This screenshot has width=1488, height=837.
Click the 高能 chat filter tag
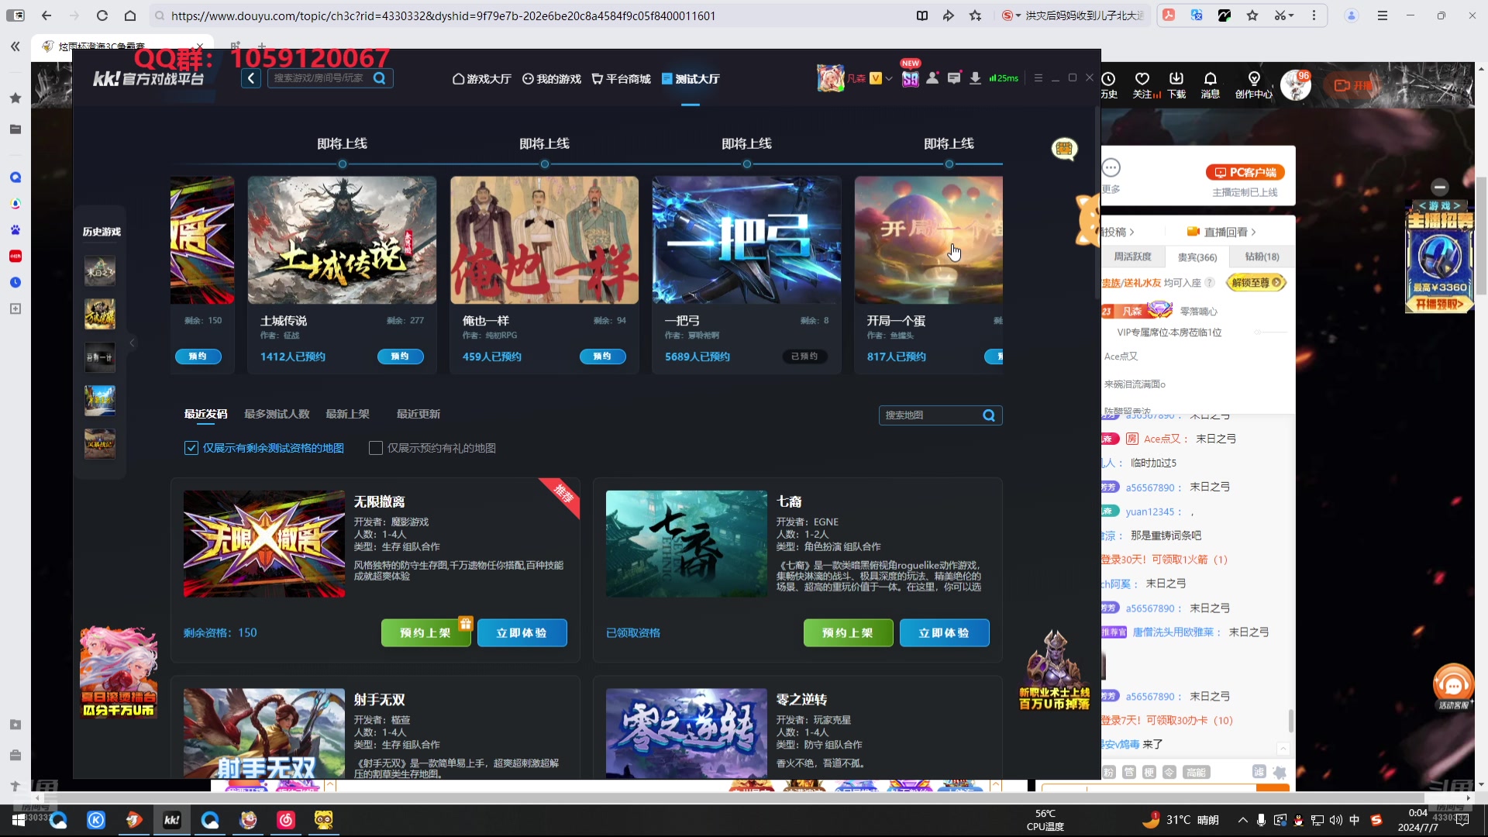[1195, 772]
